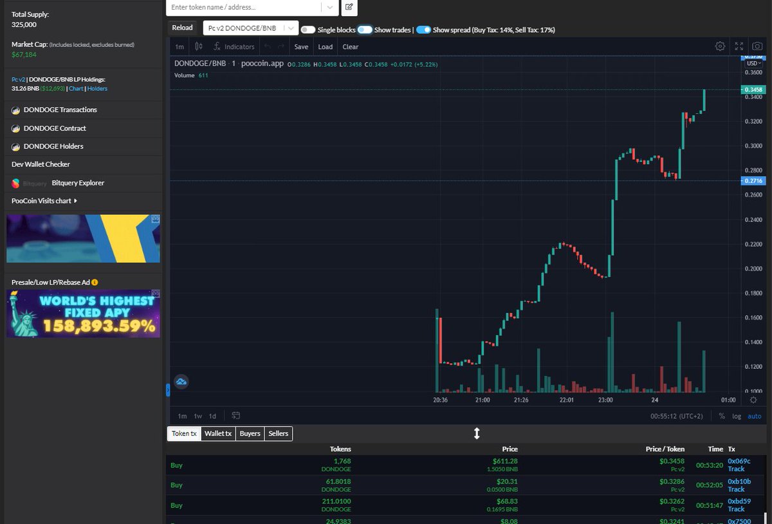Viewport: 772px width, 524px height.
Task: Open chart settings gear
Action: (x=721, y=46)
